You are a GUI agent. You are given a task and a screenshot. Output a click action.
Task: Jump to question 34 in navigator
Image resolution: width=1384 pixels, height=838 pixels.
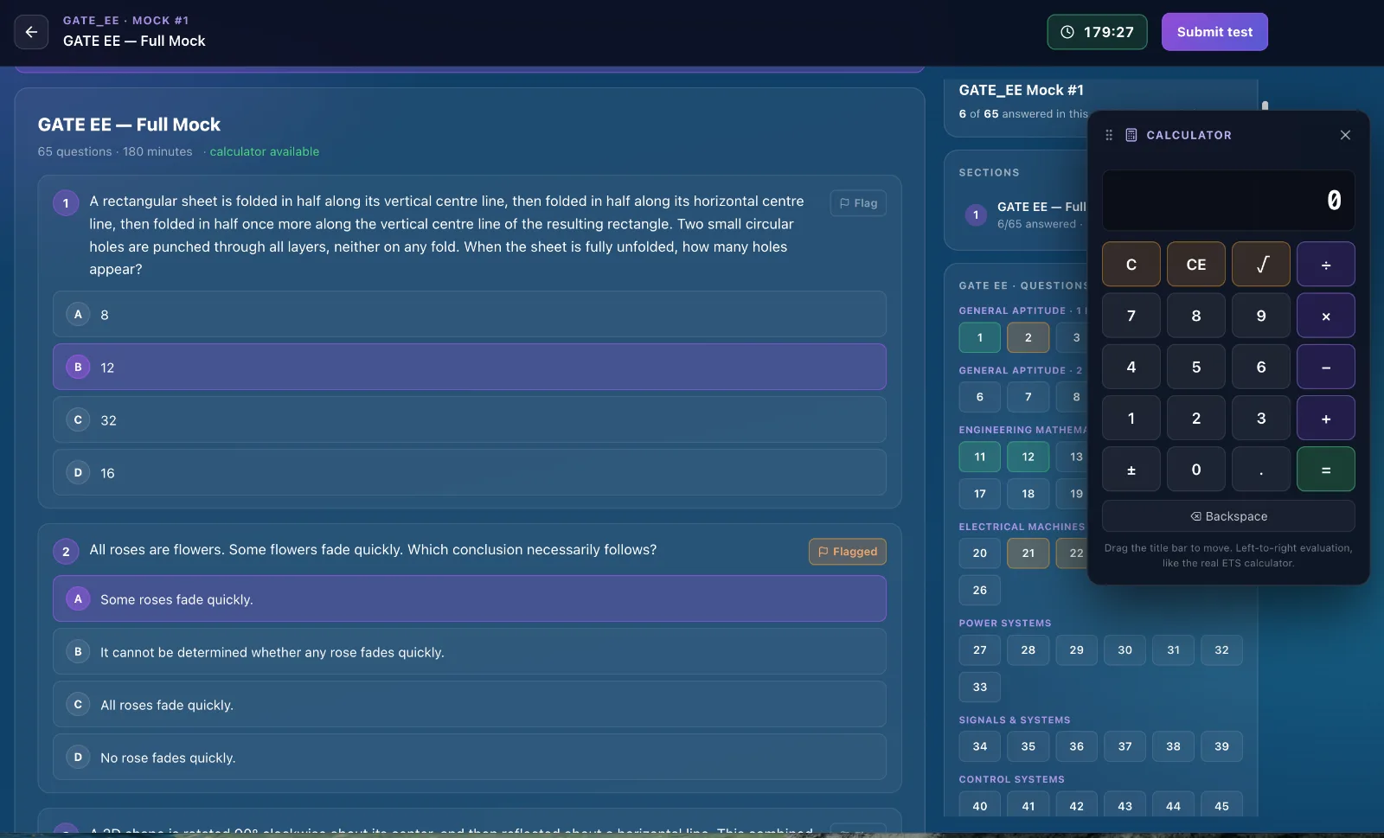(x=980, y=746)
